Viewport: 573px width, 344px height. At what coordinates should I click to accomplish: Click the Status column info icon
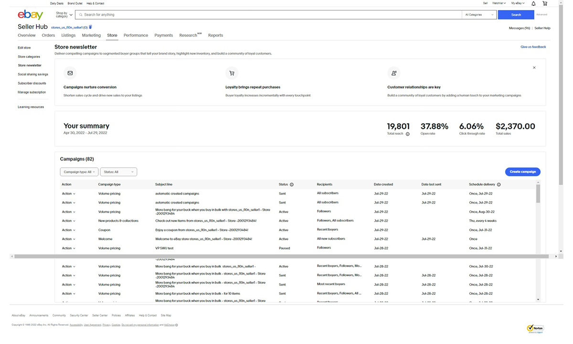292,184
